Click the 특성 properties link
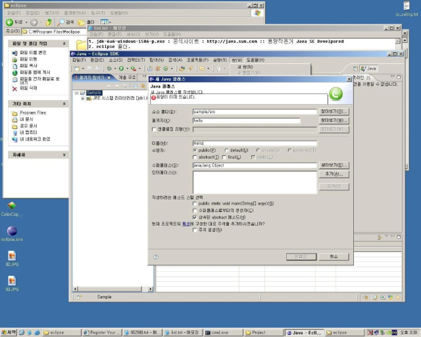Viewport: 421px width, 337px height. tap(186, 224)
